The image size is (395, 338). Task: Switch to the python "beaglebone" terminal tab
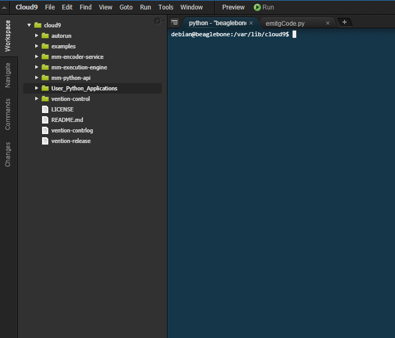pyautogui.click(x=217, y=23)
